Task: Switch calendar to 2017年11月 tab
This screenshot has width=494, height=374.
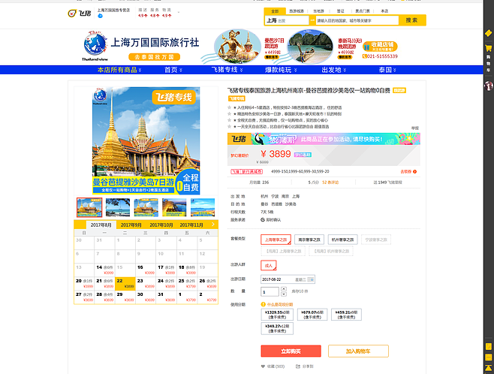Action: click(191, 225)
